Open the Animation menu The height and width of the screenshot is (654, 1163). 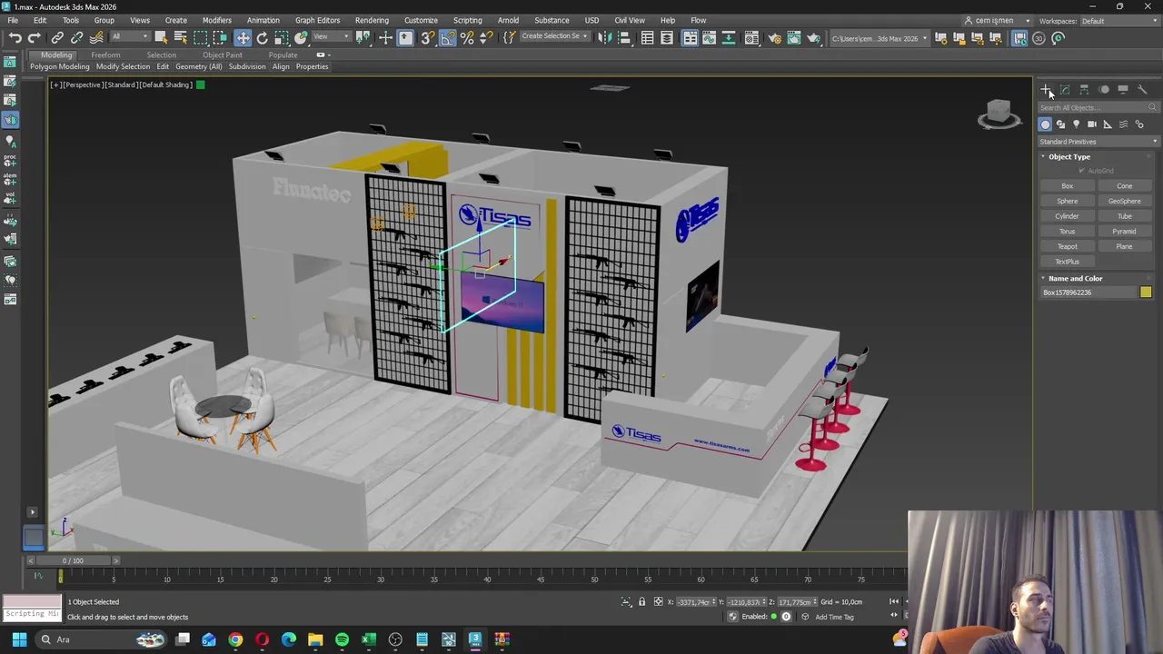tap(263, 20)
